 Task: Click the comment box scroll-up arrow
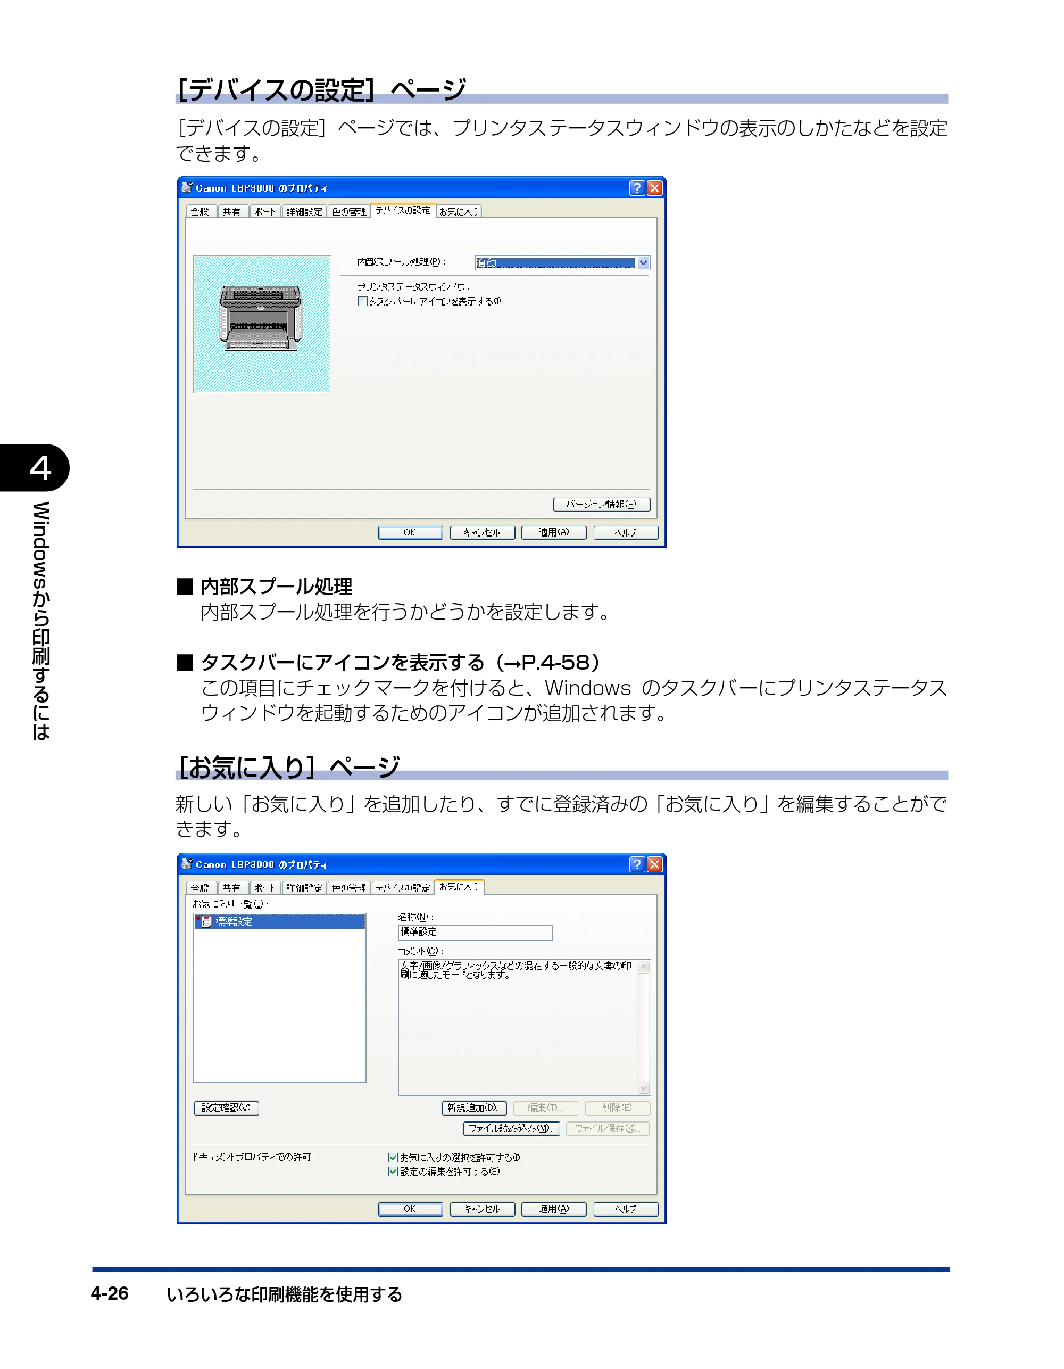[x=644, y=967]
